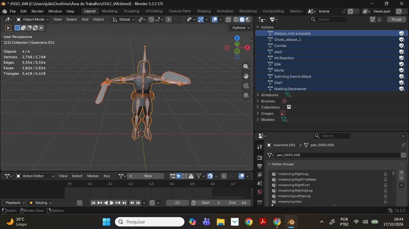Open the File menu

click(13, 11)
